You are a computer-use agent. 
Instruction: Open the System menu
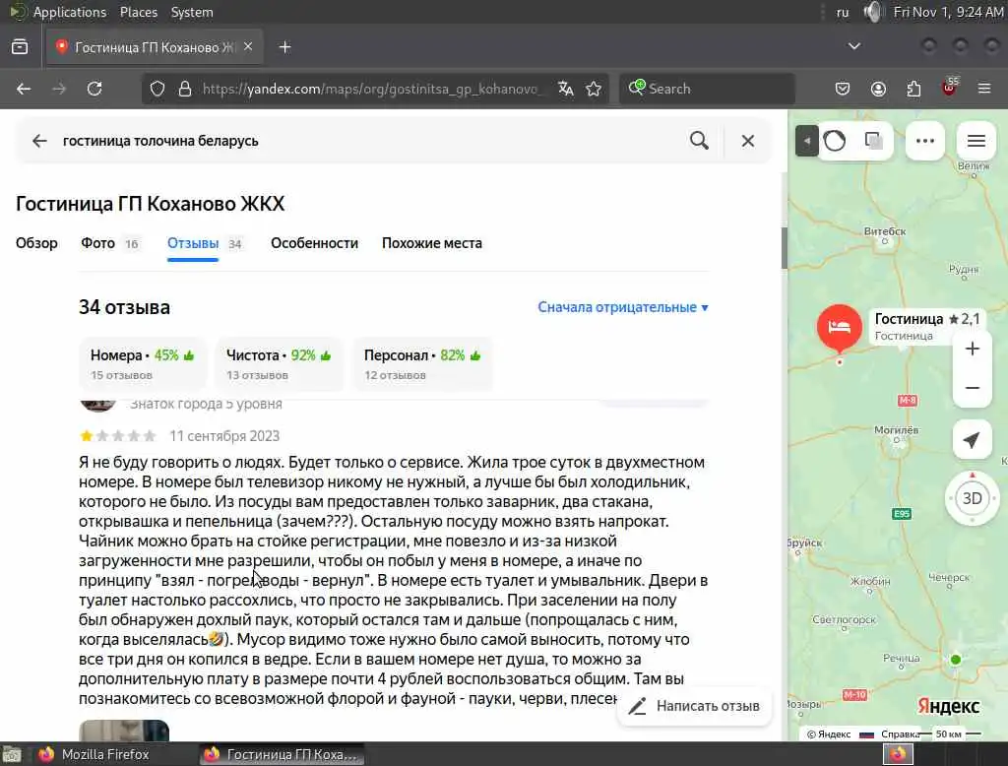tap(192, 12)
